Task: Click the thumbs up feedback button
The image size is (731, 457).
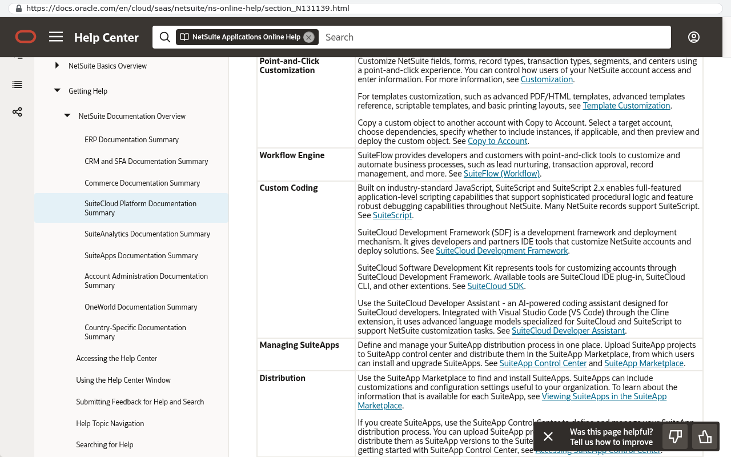Action: 705,437
